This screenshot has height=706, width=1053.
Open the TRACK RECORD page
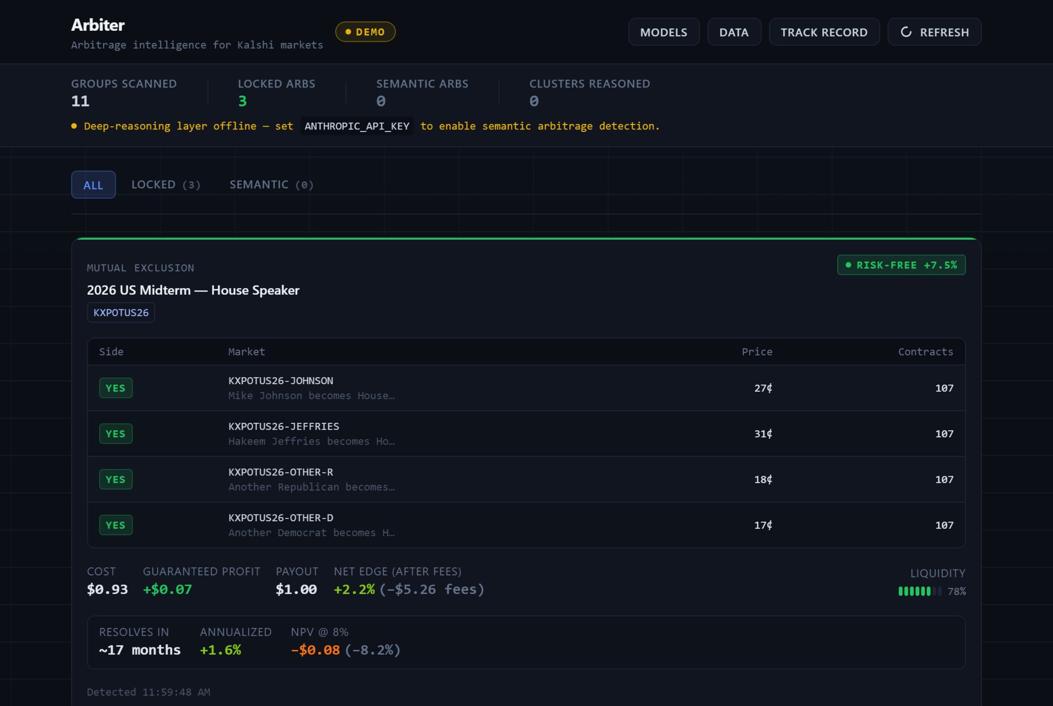click(824, 32)
